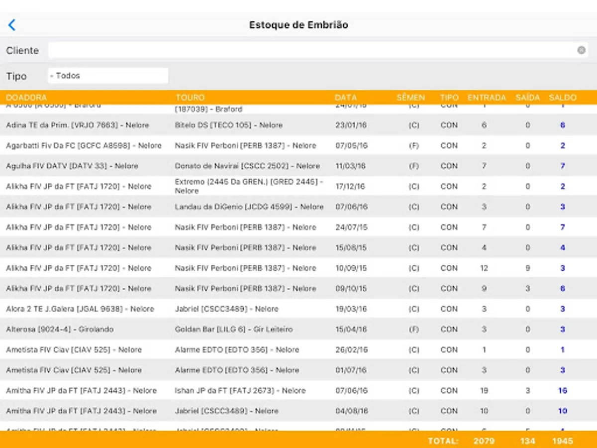Click entrada value 19

pyautogui.click(x=484, y=390)
